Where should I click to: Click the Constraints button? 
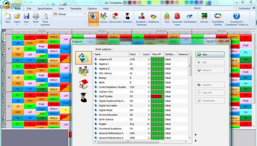pyautogui.click(x=210, y=101)
